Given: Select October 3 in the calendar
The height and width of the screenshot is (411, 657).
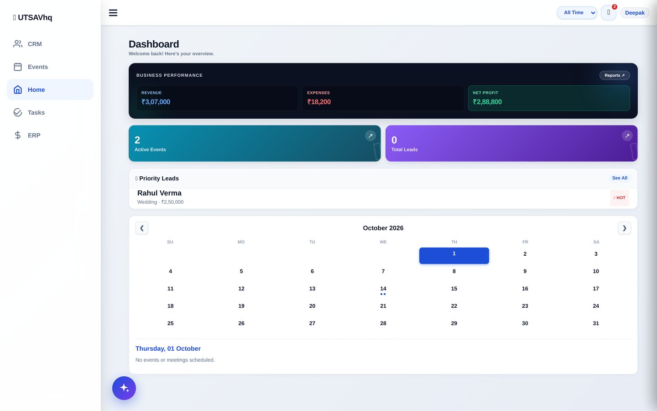Looking at the screenshot, I should coord(596,254).
